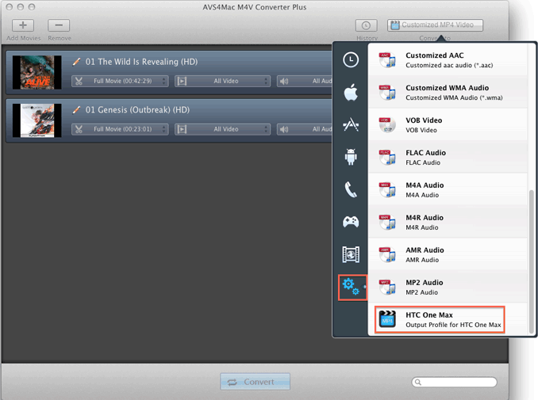Viewport: 538px width, 400px height.
Task: Click the MP2 Audio file icon
Action: point(387,288)
